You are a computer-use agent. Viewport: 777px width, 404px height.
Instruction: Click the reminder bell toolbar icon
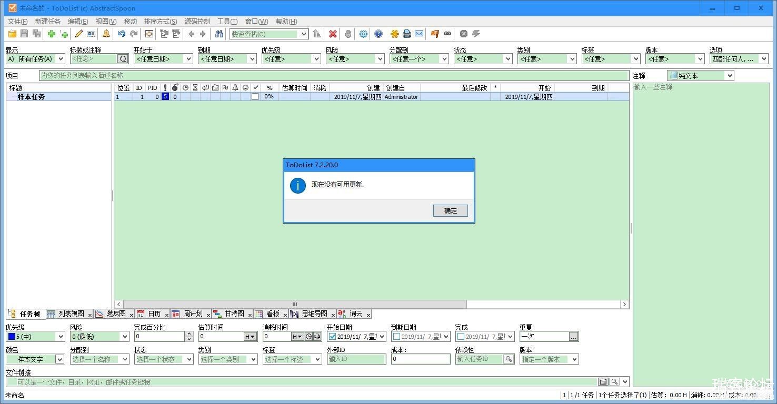click(106, 34)
